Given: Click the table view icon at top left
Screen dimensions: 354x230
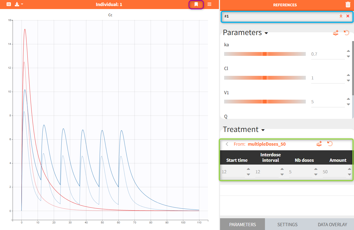Looking at the screenshot, I should click(x=9, y=4).
